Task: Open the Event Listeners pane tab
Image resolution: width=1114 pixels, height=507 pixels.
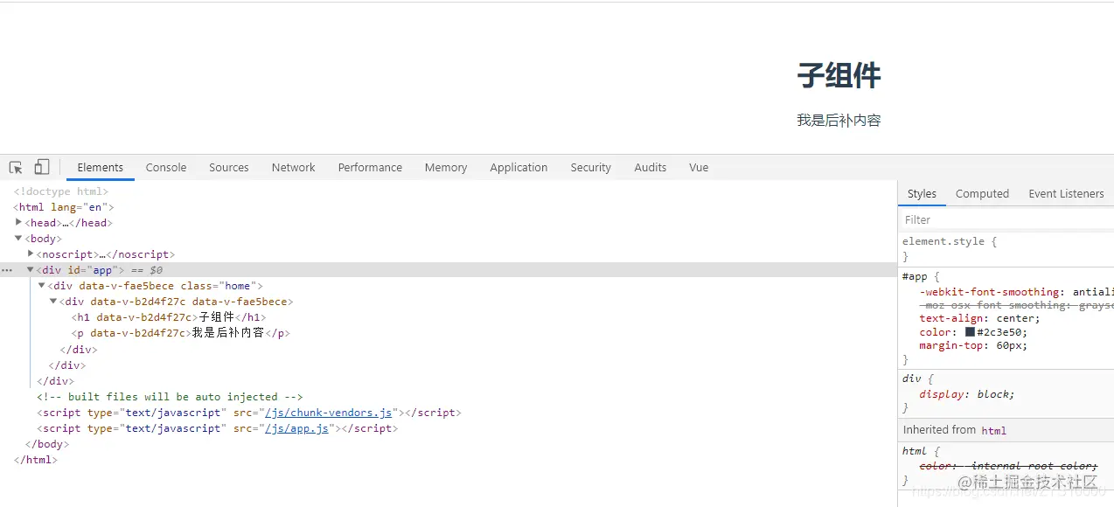Action: point(1066,194)
